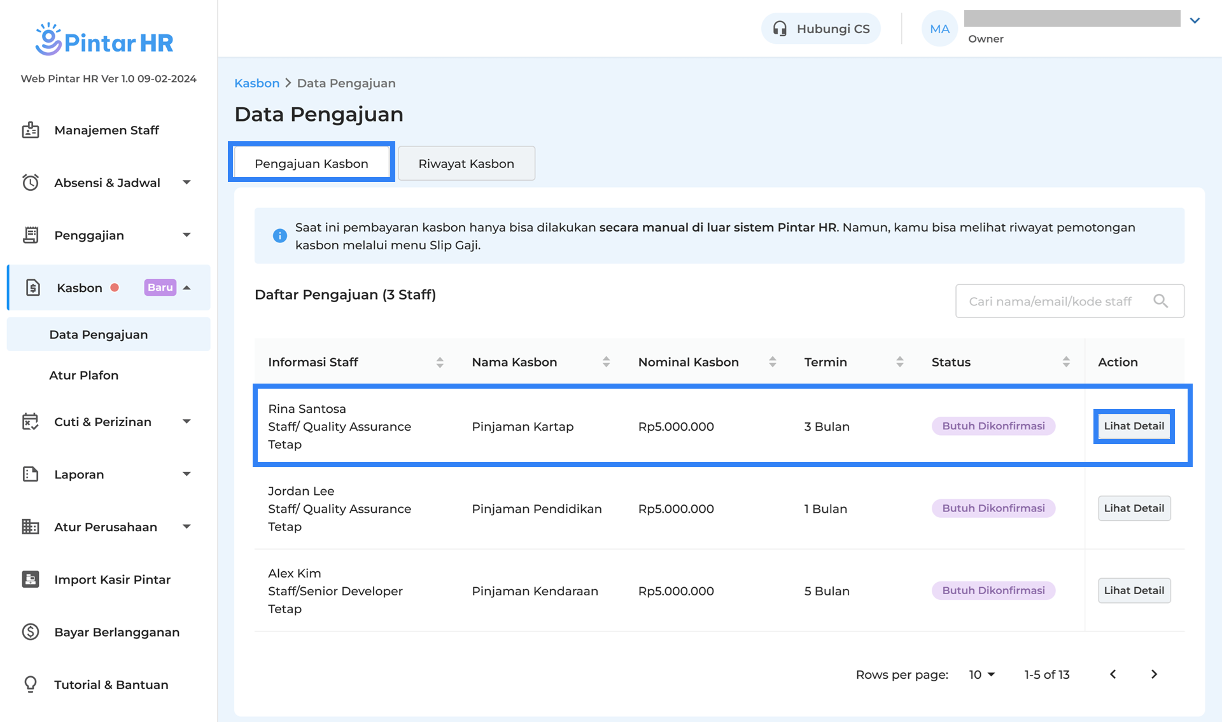Click the magnifier search icon
This screenshot has height=722, width=1222.
[1160, 301]
